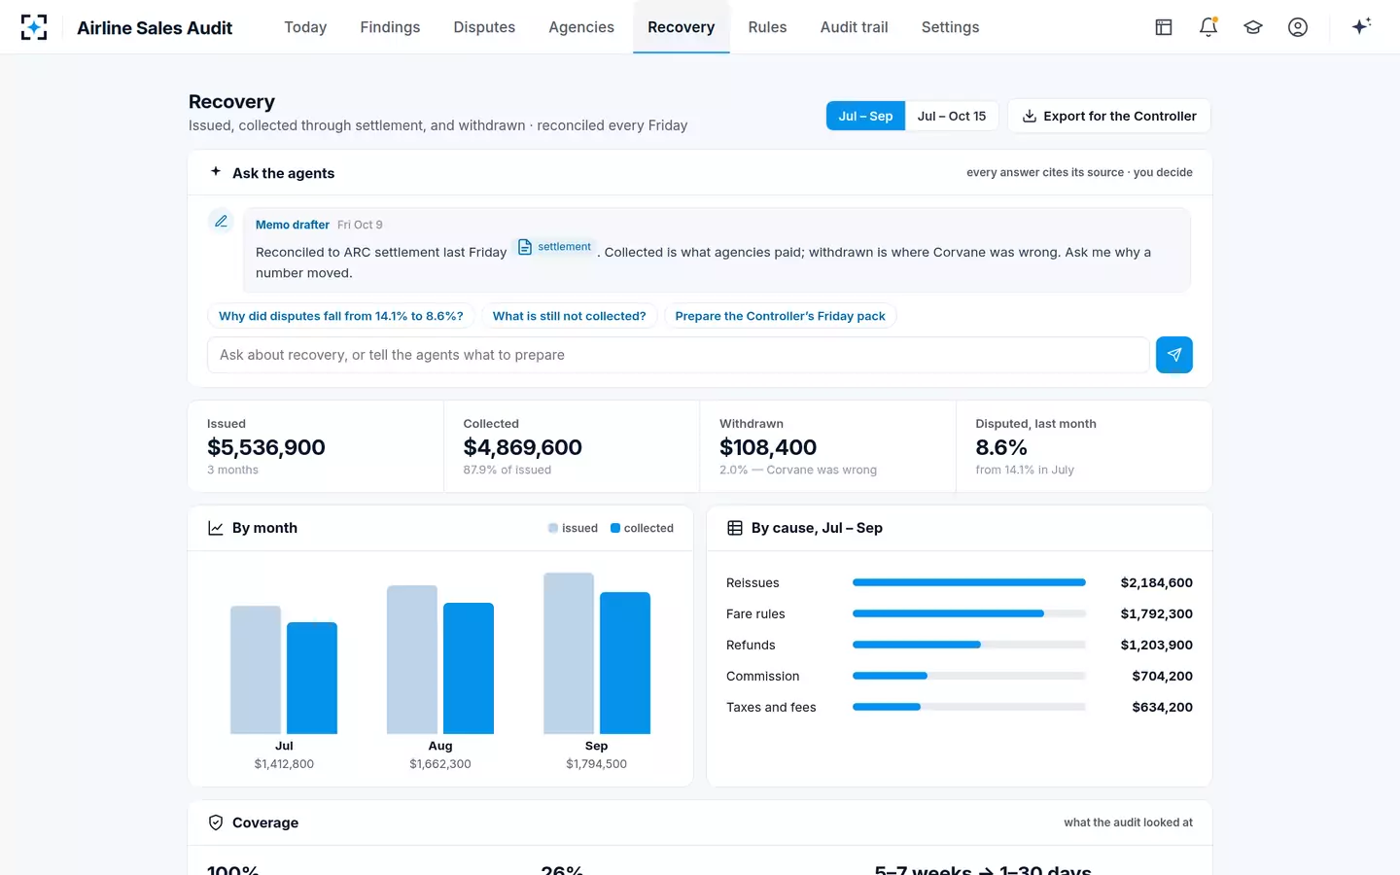Click the Coverage shield icon
This screenshot has height=875, width=1400.
coord(216,822)
